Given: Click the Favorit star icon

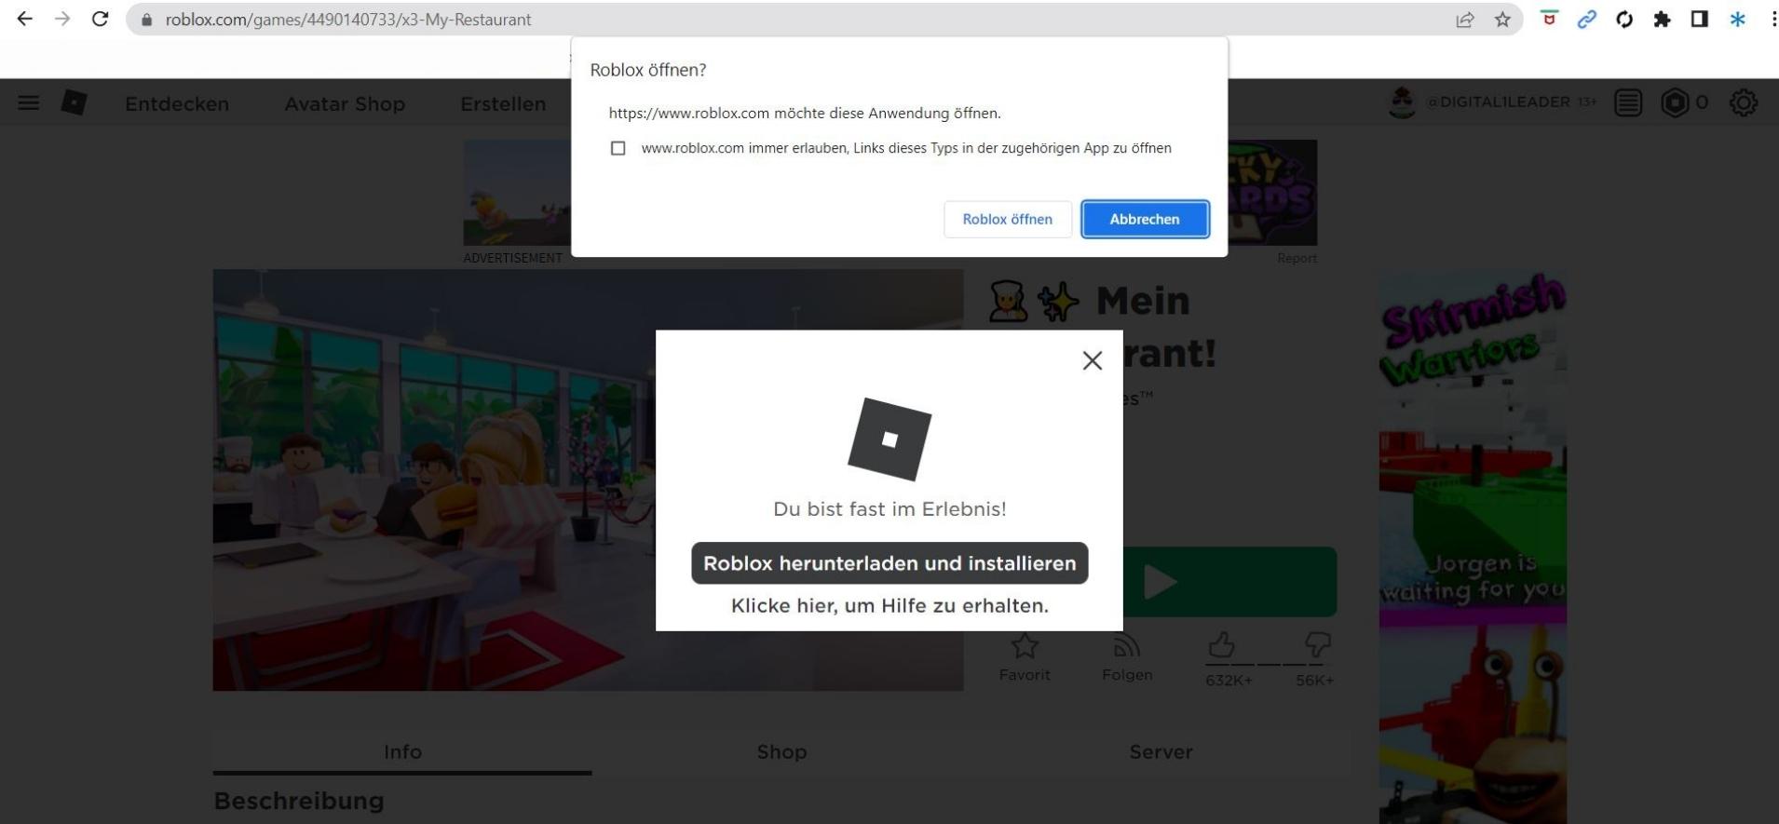Looking at the screenshot, I should point(1025,645).
